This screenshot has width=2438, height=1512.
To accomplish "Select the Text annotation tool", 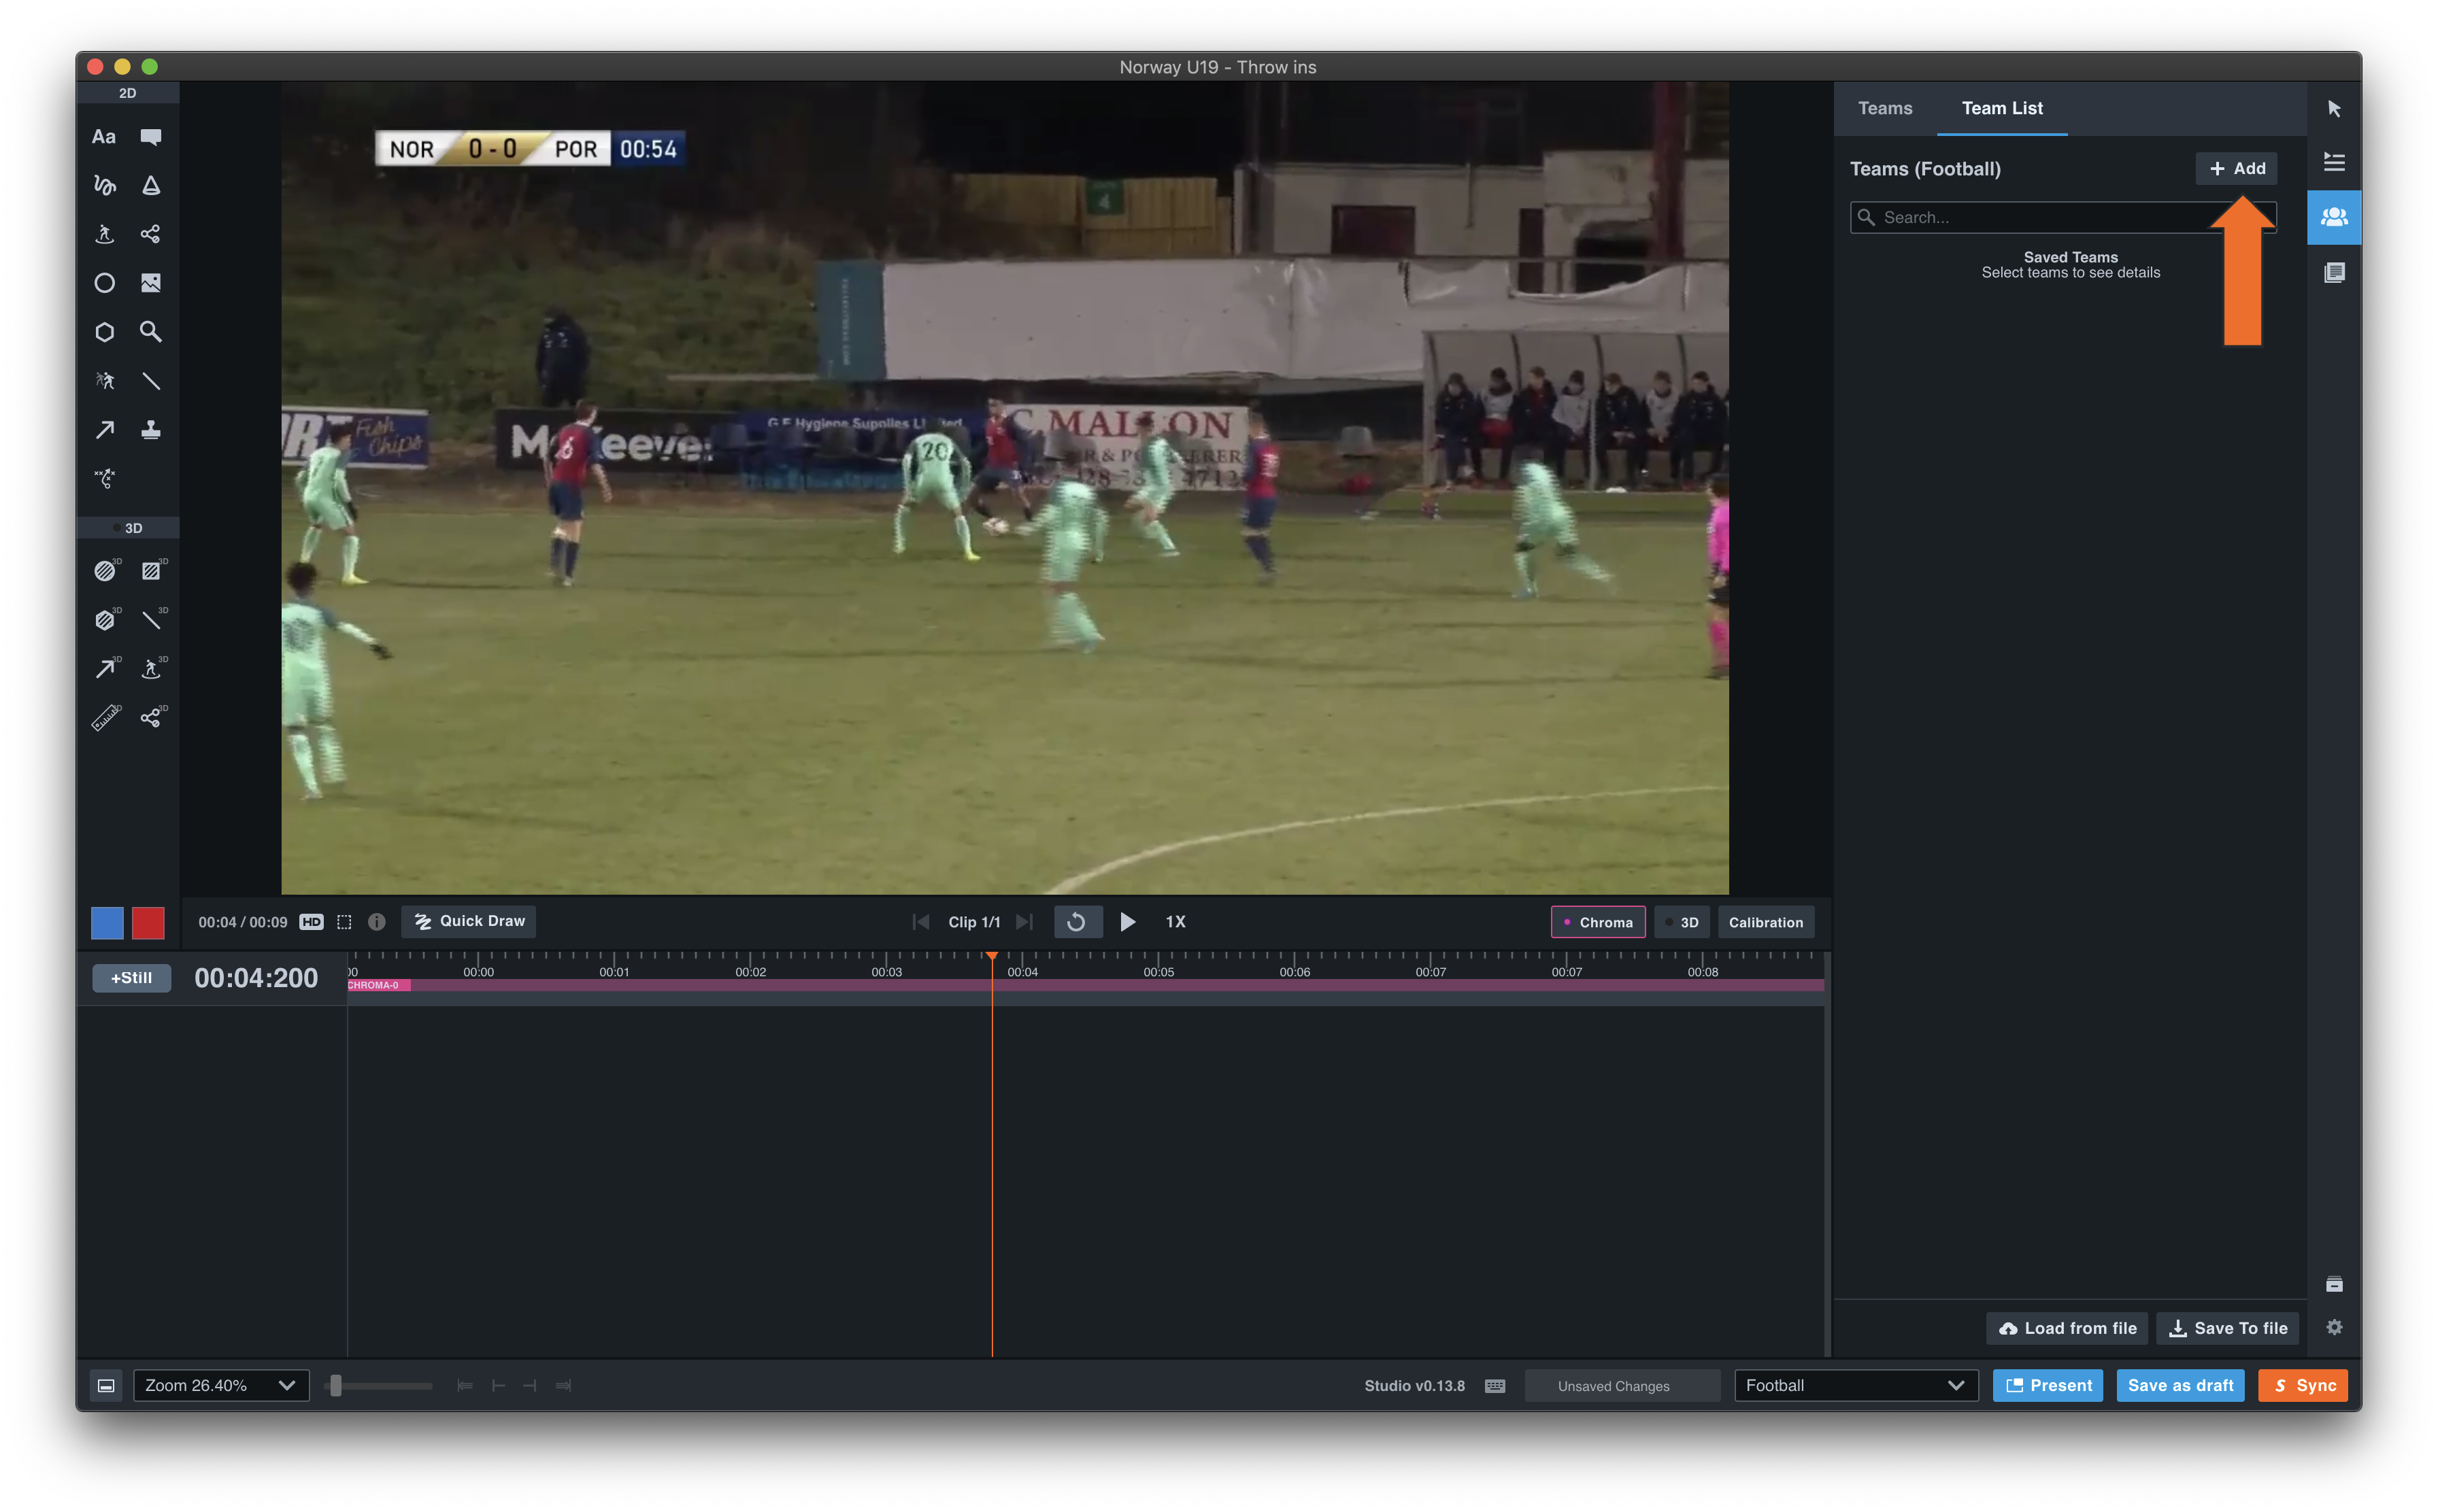I will (103, 136).
